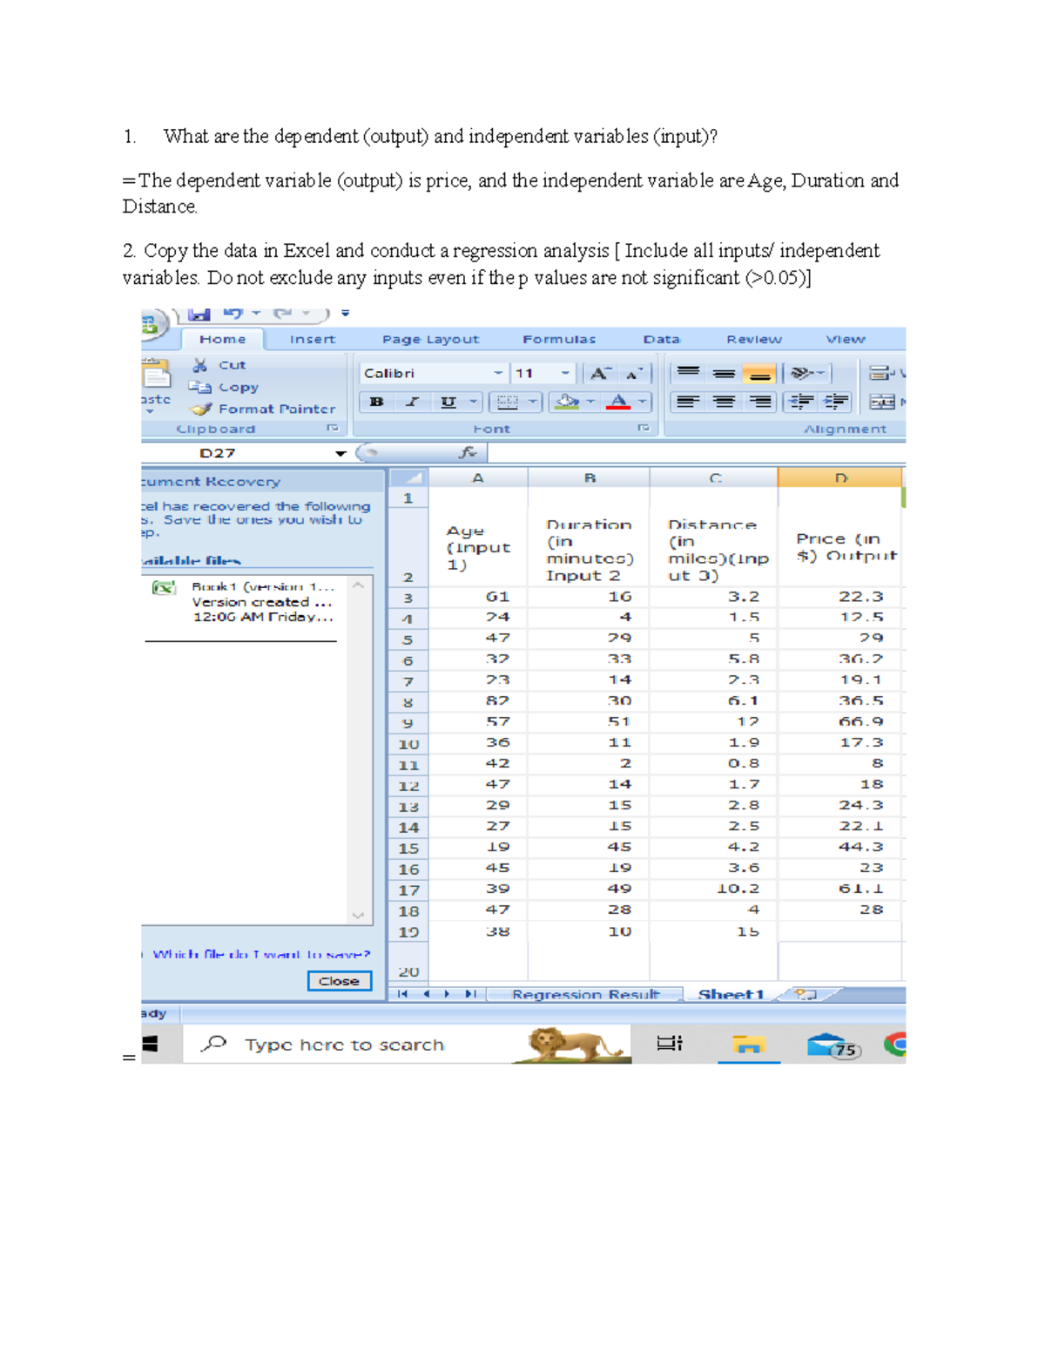Viewport: 1045px width, 1353px height.
Task: Open Task View on the taskbar
Action: [670, 1044]
